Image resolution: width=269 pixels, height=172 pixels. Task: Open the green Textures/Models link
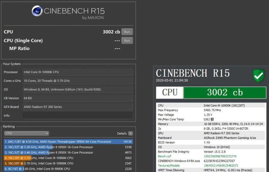pos(169,166)
